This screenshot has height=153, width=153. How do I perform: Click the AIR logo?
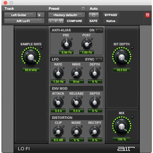tap(126, 149)
